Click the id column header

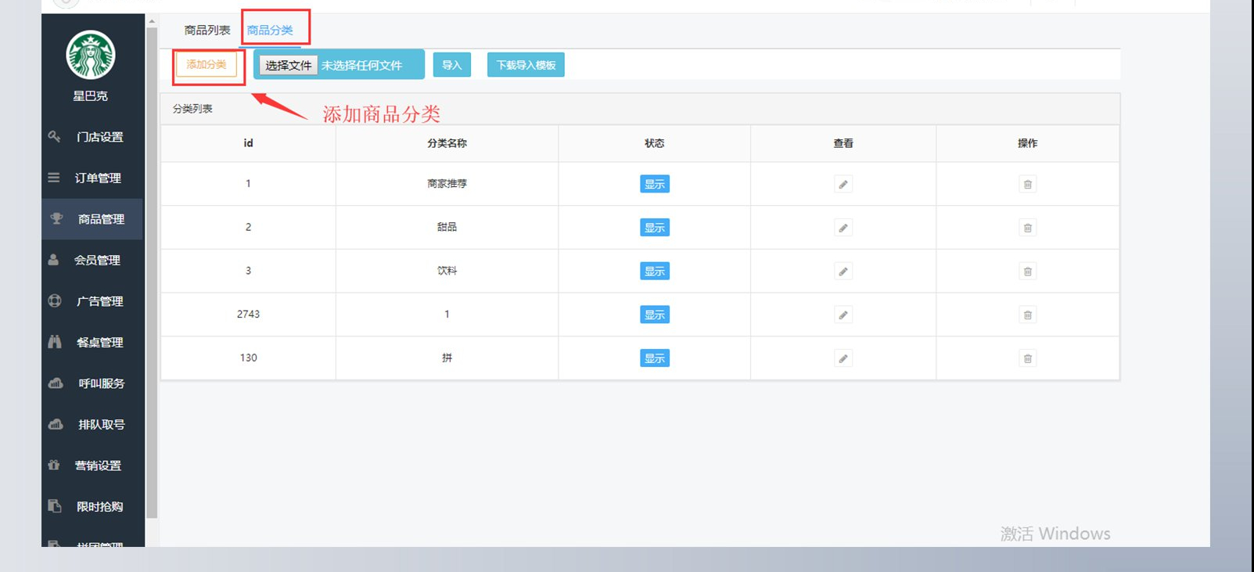coord(248,143)
